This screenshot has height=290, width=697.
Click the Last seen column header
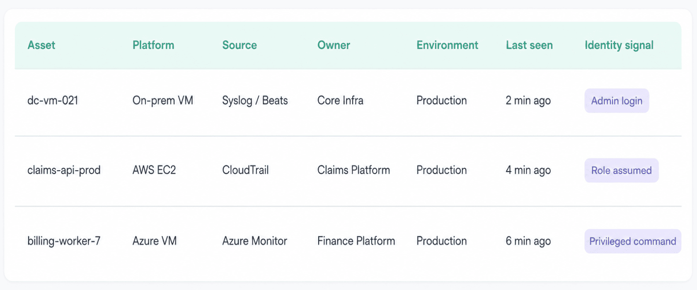529,45
